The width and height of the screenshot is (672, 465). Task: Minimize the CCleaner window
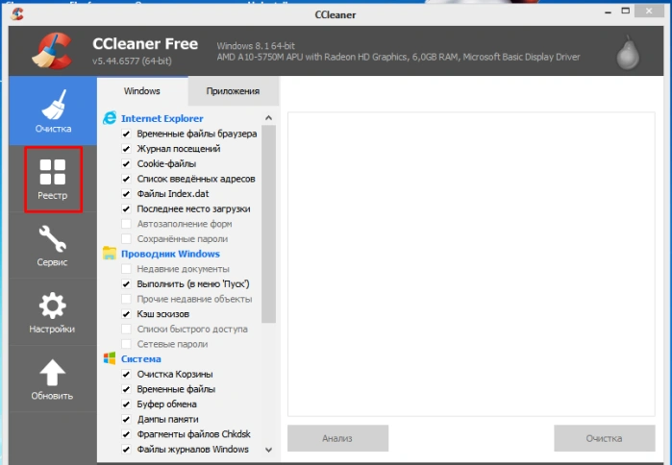608,12
